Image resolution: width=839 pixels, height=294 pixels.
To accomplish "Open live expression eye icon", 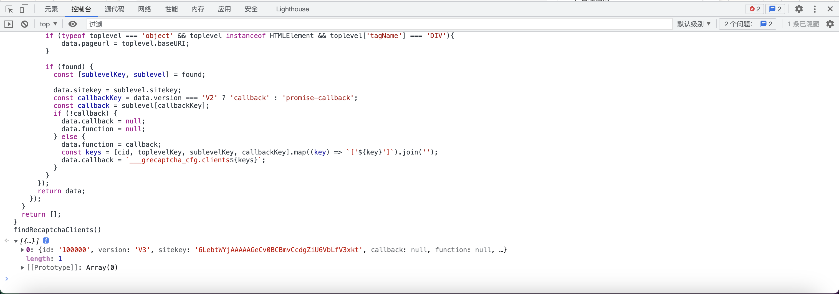I will (x=73, y=24).
